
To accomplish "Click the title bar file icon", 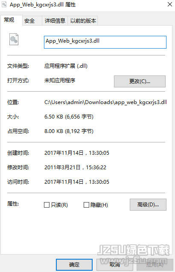I will pos(4,5).
